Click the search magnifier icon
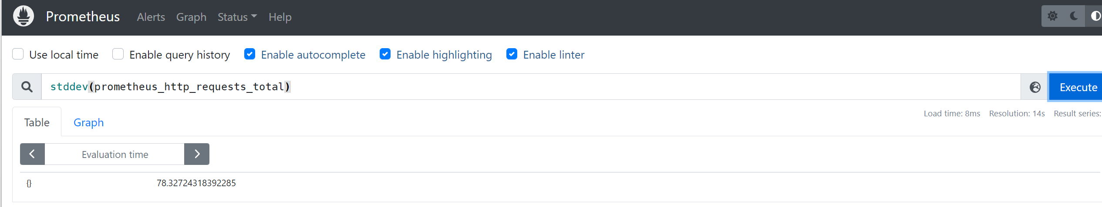1102x207 pixels. coord(27,87)
